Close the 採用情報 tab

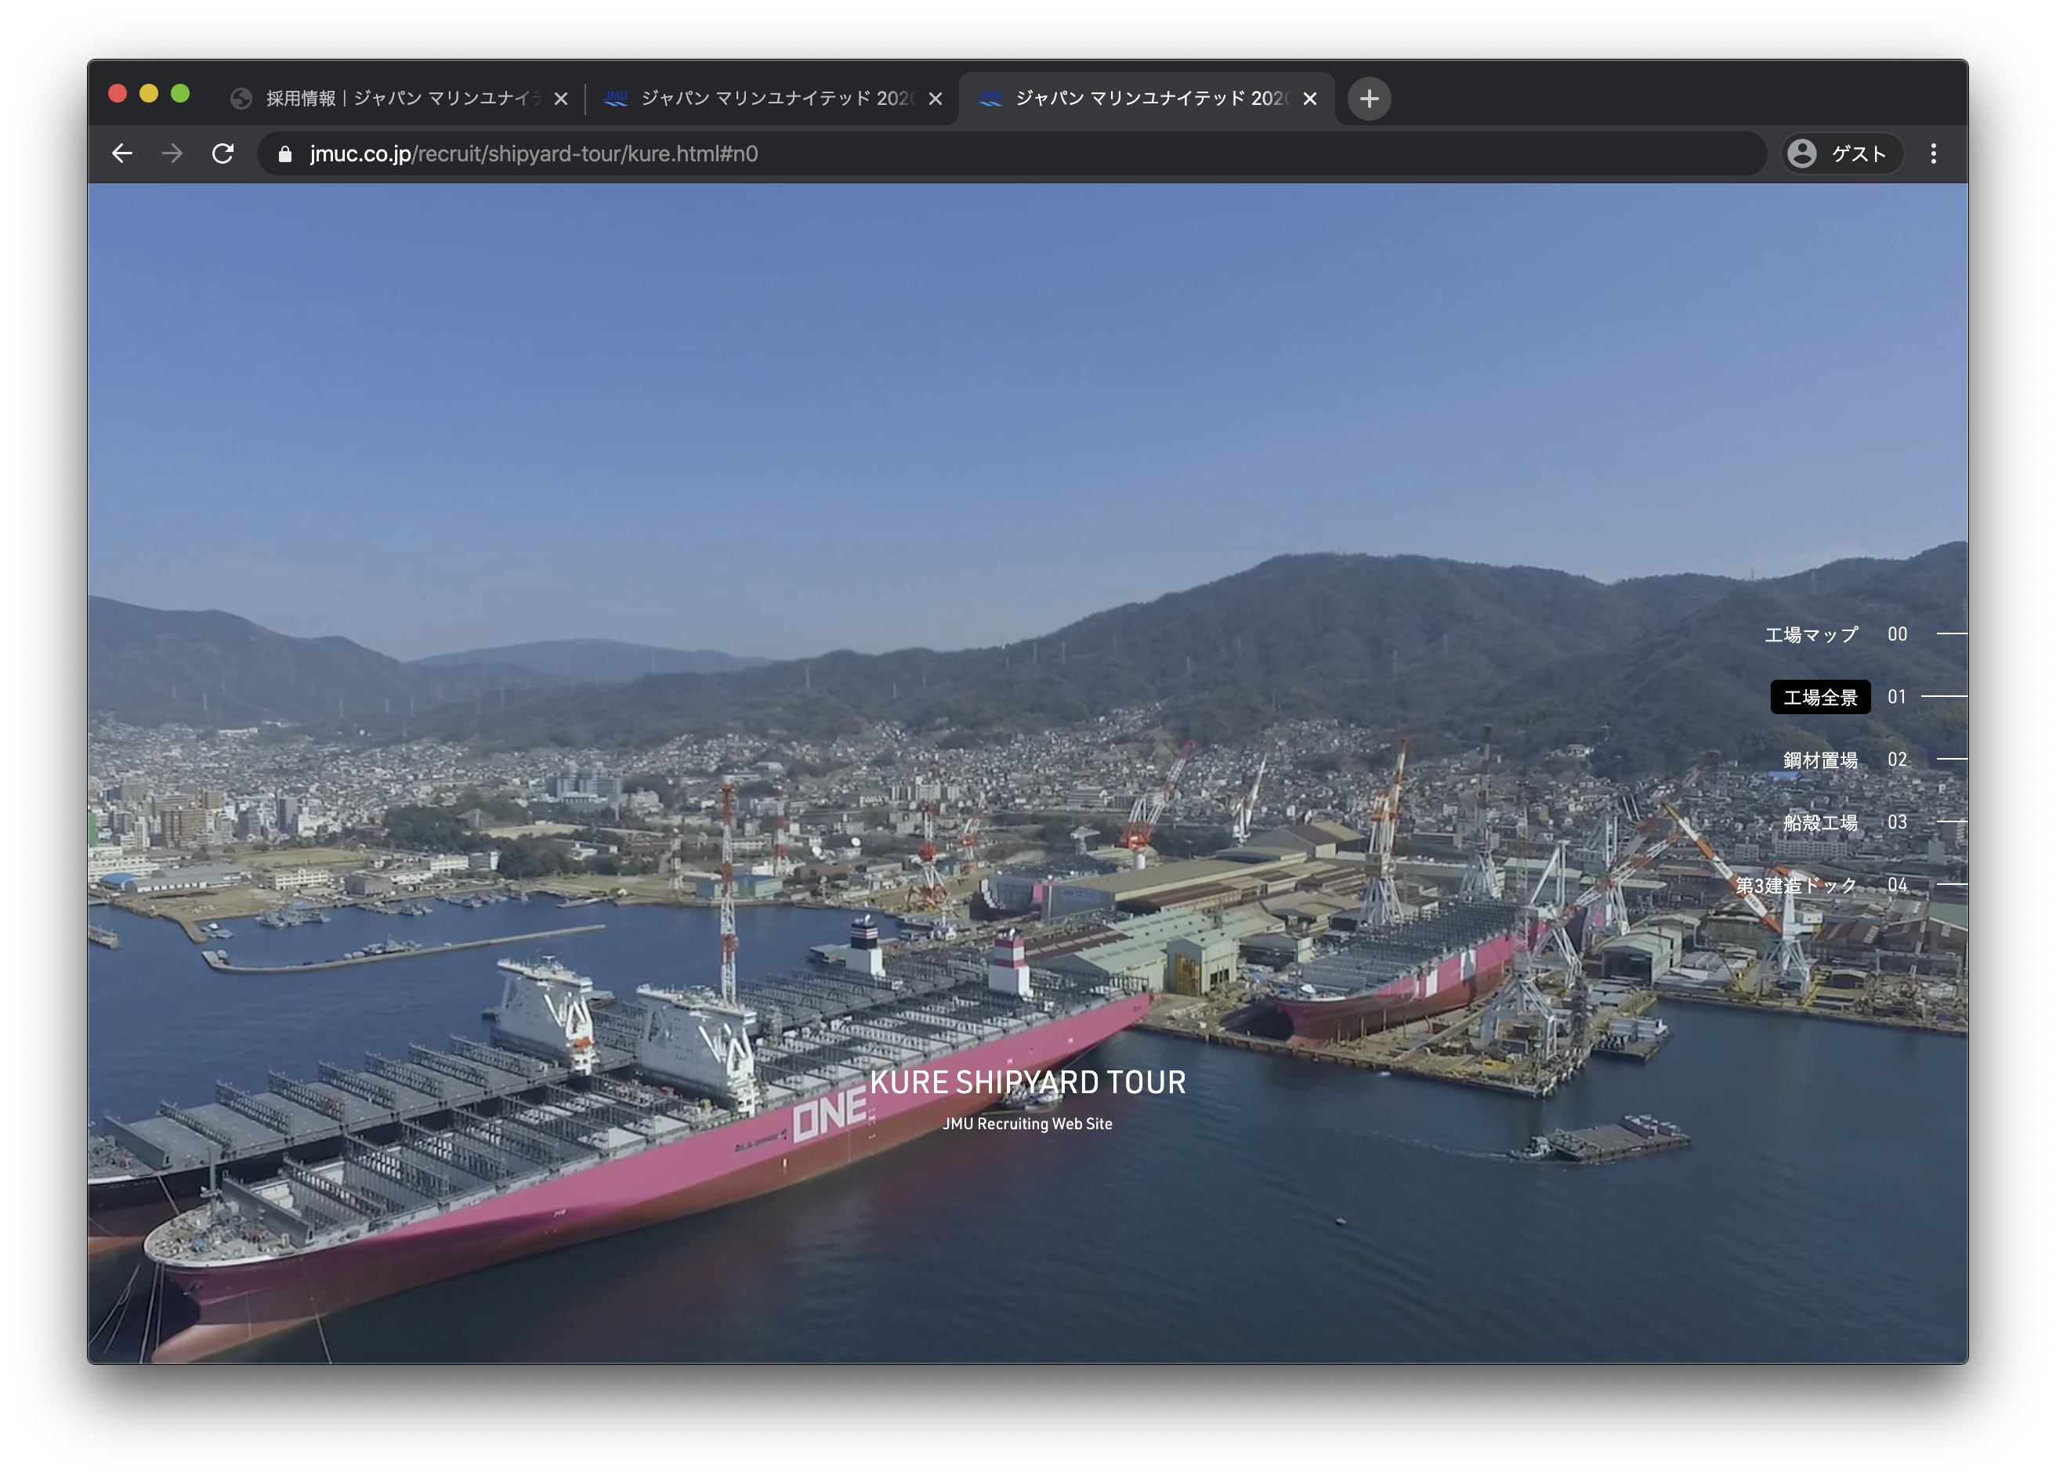pyautogui.click(x=561, y=99)
